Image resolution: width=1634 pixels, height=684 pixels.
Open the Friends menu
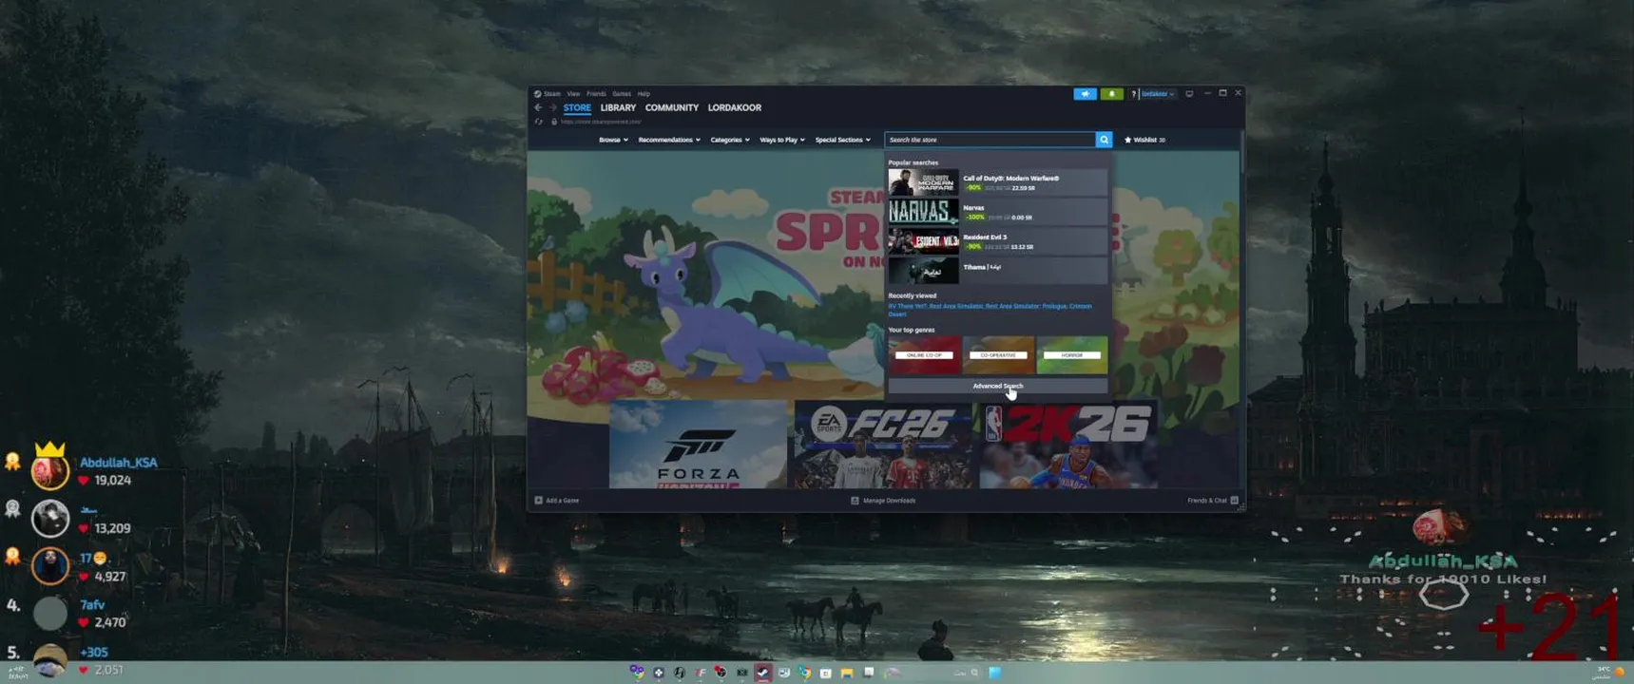coord(596,94)
